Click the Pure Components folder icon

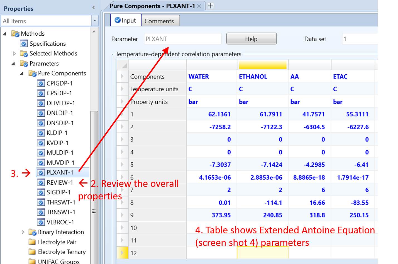pyautogui.click(x=33, y=74)
